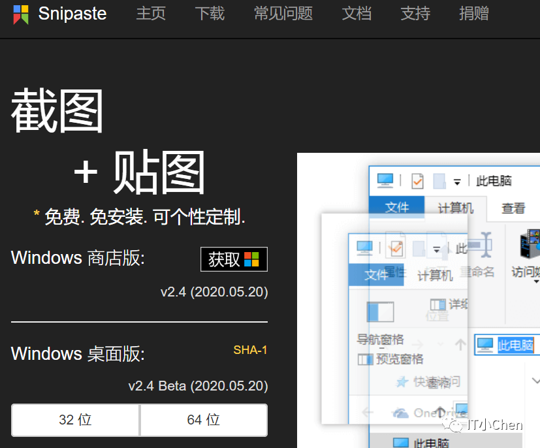Viewport: 540px width, 448px height.
Task: Click the up arrow navigation button
Action: (460, 344)
